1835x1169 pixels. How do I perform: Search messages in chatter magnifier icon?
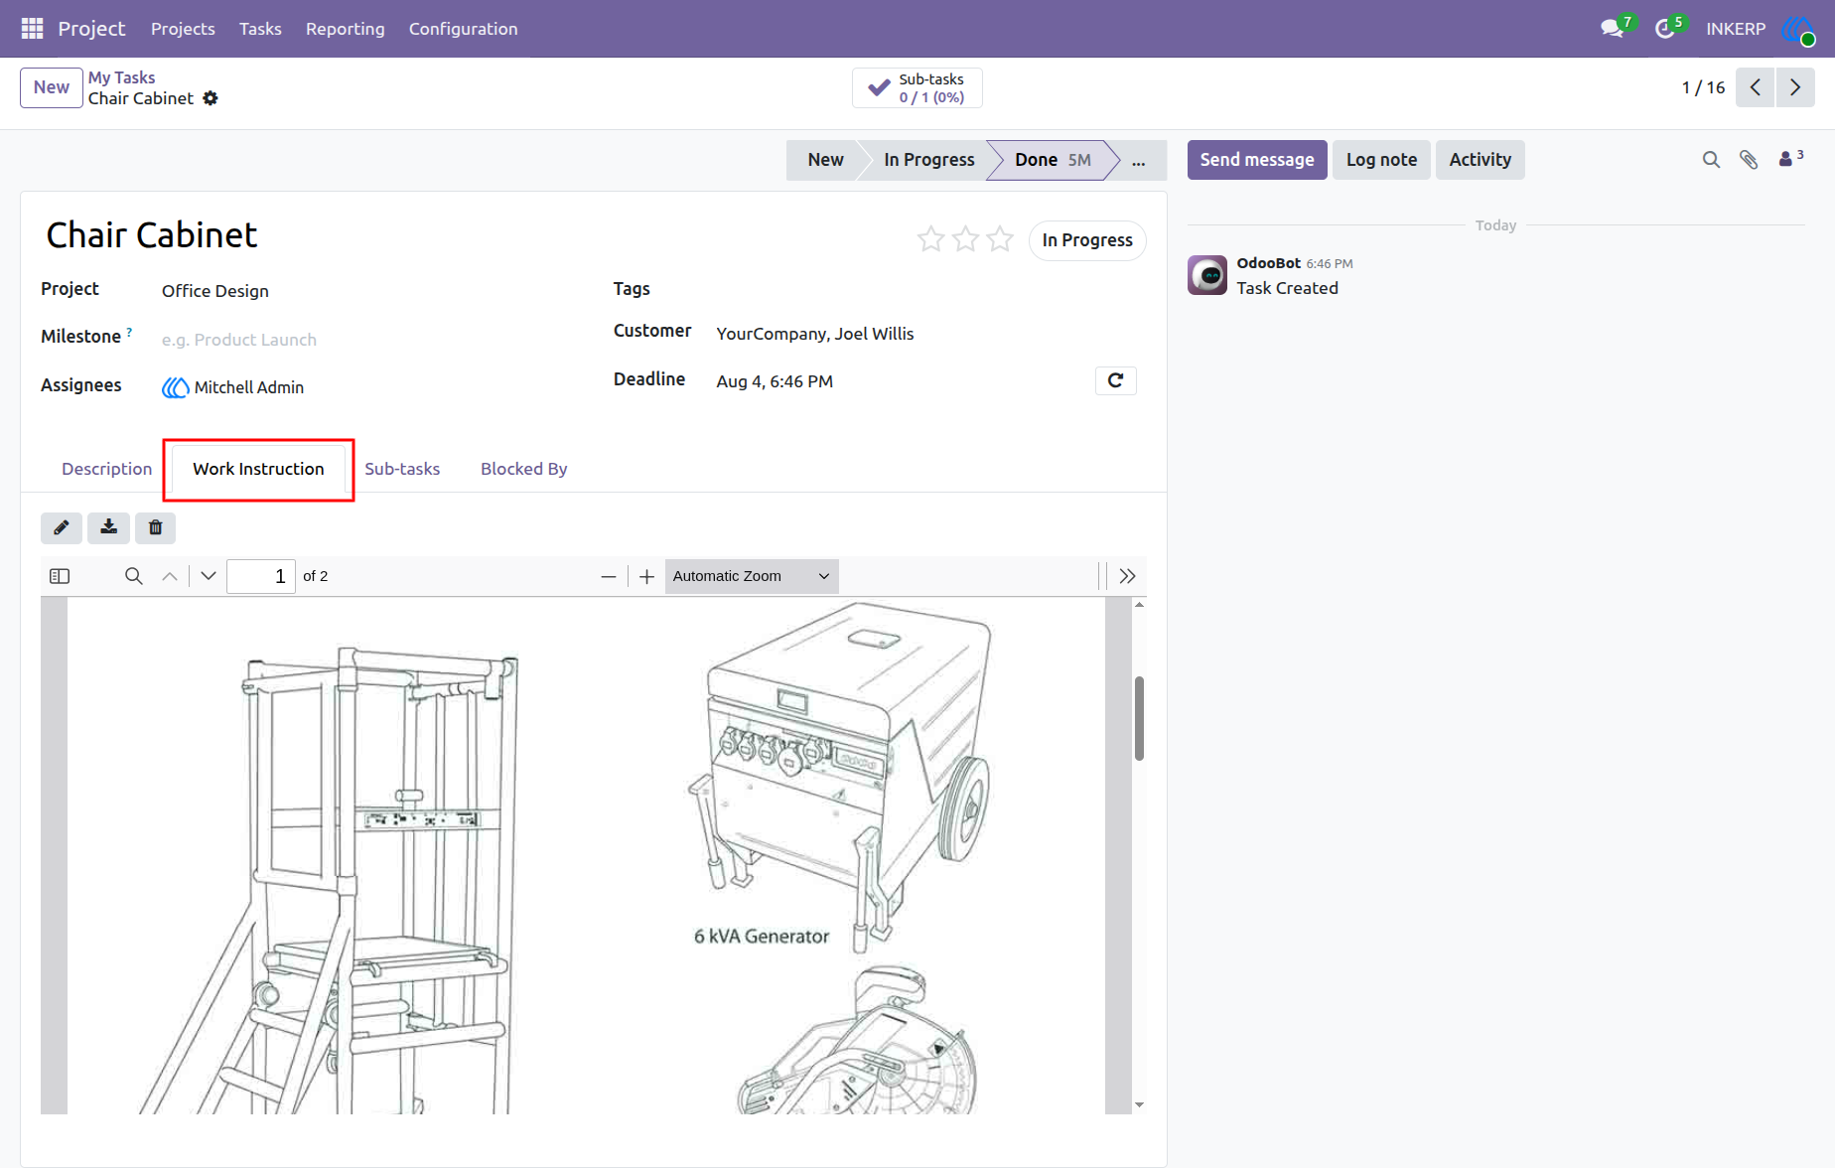1711,160
